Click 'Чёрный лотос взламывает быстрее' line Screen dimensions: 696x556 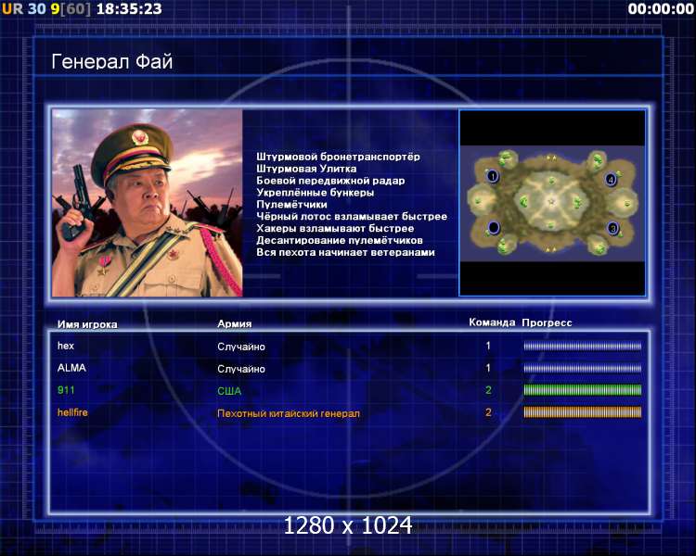[352, 216]
